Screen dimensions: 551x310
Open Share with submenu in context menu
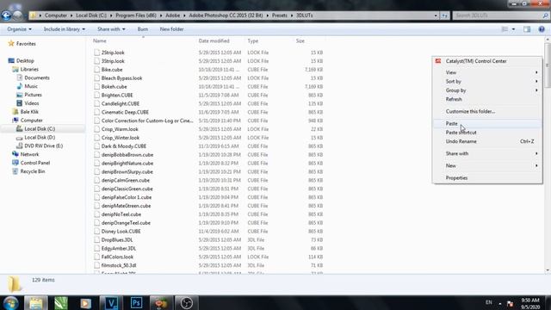tap(487, 153)
